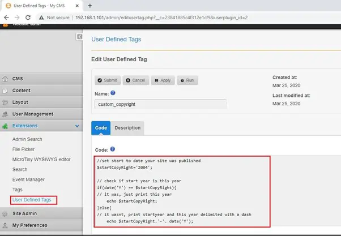Viewport: 341px width, 236px height.
Task: Click the Submit button
Action: click(x=107, y=80)
